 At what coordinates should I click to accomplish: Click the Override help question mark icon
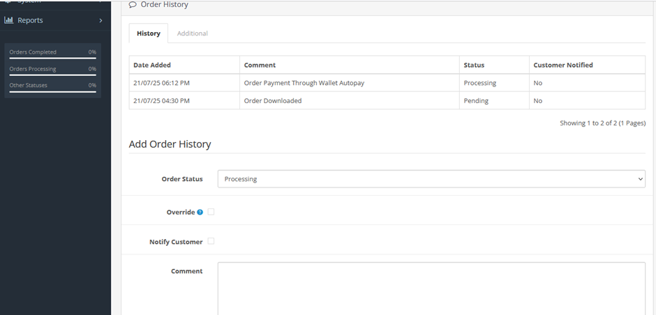click(x=200, y=212)
